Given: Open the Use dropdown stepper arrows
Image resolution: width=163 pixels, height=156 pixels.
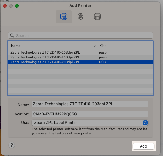Looking at the screenshot, I should pyautogui.click(x=145, y=123).
